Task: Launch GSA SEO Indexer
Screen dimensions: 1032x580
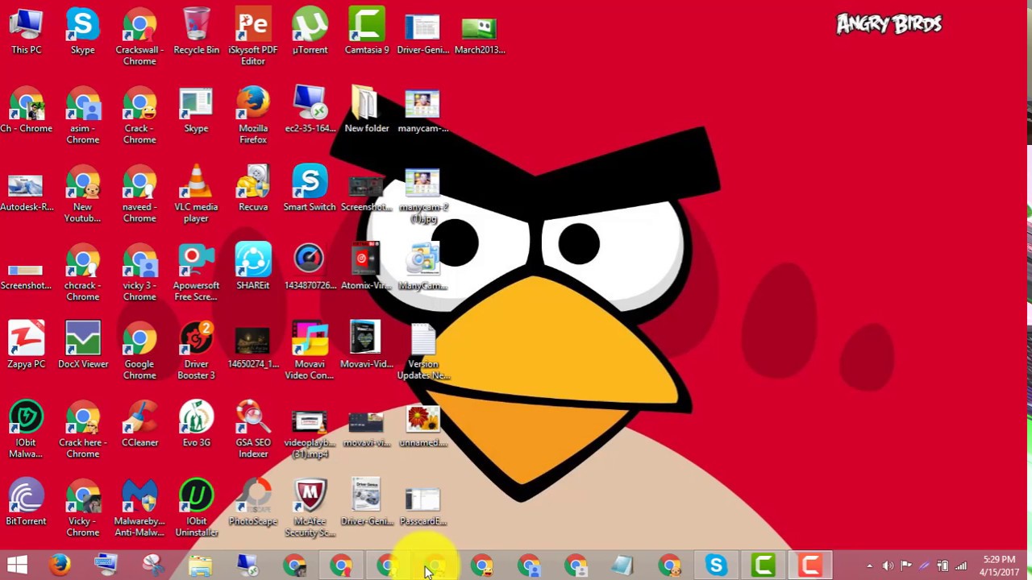Action: coord(253,429)
